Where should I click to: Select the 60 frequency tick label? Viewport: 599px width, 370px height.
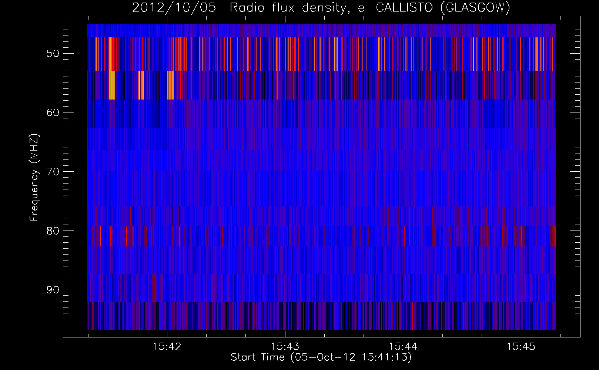pos(53,112)
